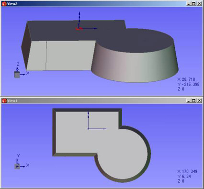
Task: Click the circular top face in View1
Action: click(x=123, y=153)
